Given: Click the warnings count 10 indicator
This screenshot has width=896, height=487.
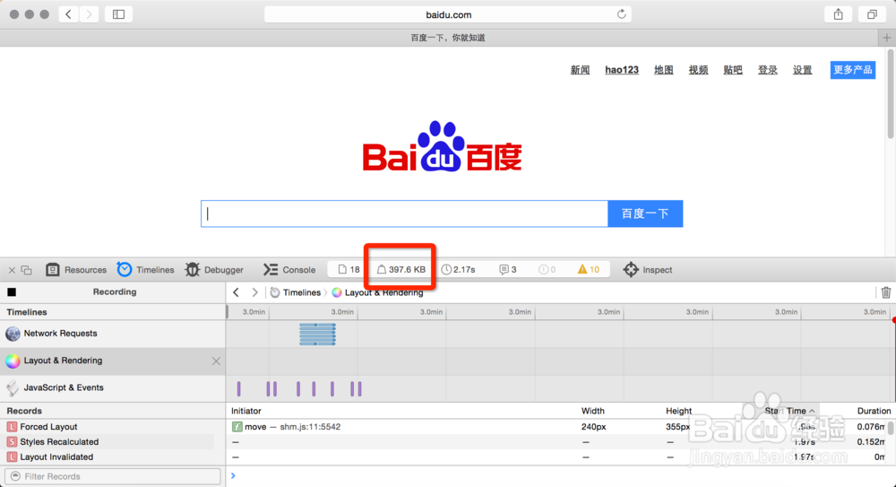Looking at the screenshot, I should click(588, 270).
